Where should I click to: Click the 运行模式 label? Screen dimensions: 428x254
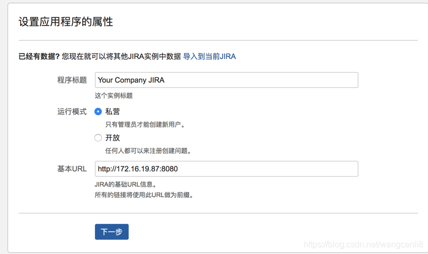tap(72, 111)
